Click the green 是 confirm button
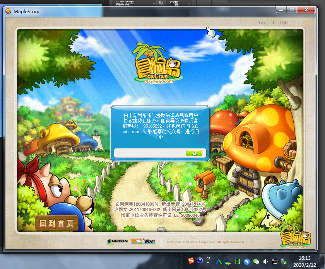325x269 pixels. (194, 153)
